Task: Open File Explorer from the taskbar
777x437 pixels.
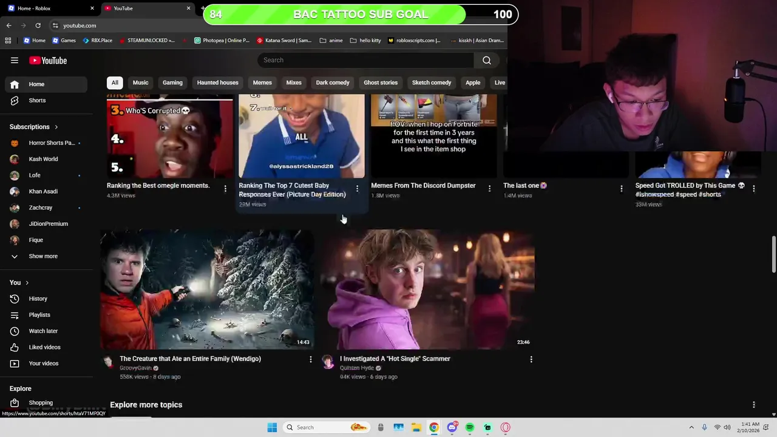Action: click(x=416, y=427)
